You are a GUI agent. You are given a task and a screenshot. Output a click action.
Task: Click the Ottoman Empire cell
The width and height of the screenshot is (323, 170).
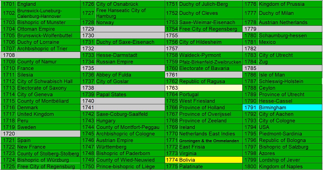48,29
